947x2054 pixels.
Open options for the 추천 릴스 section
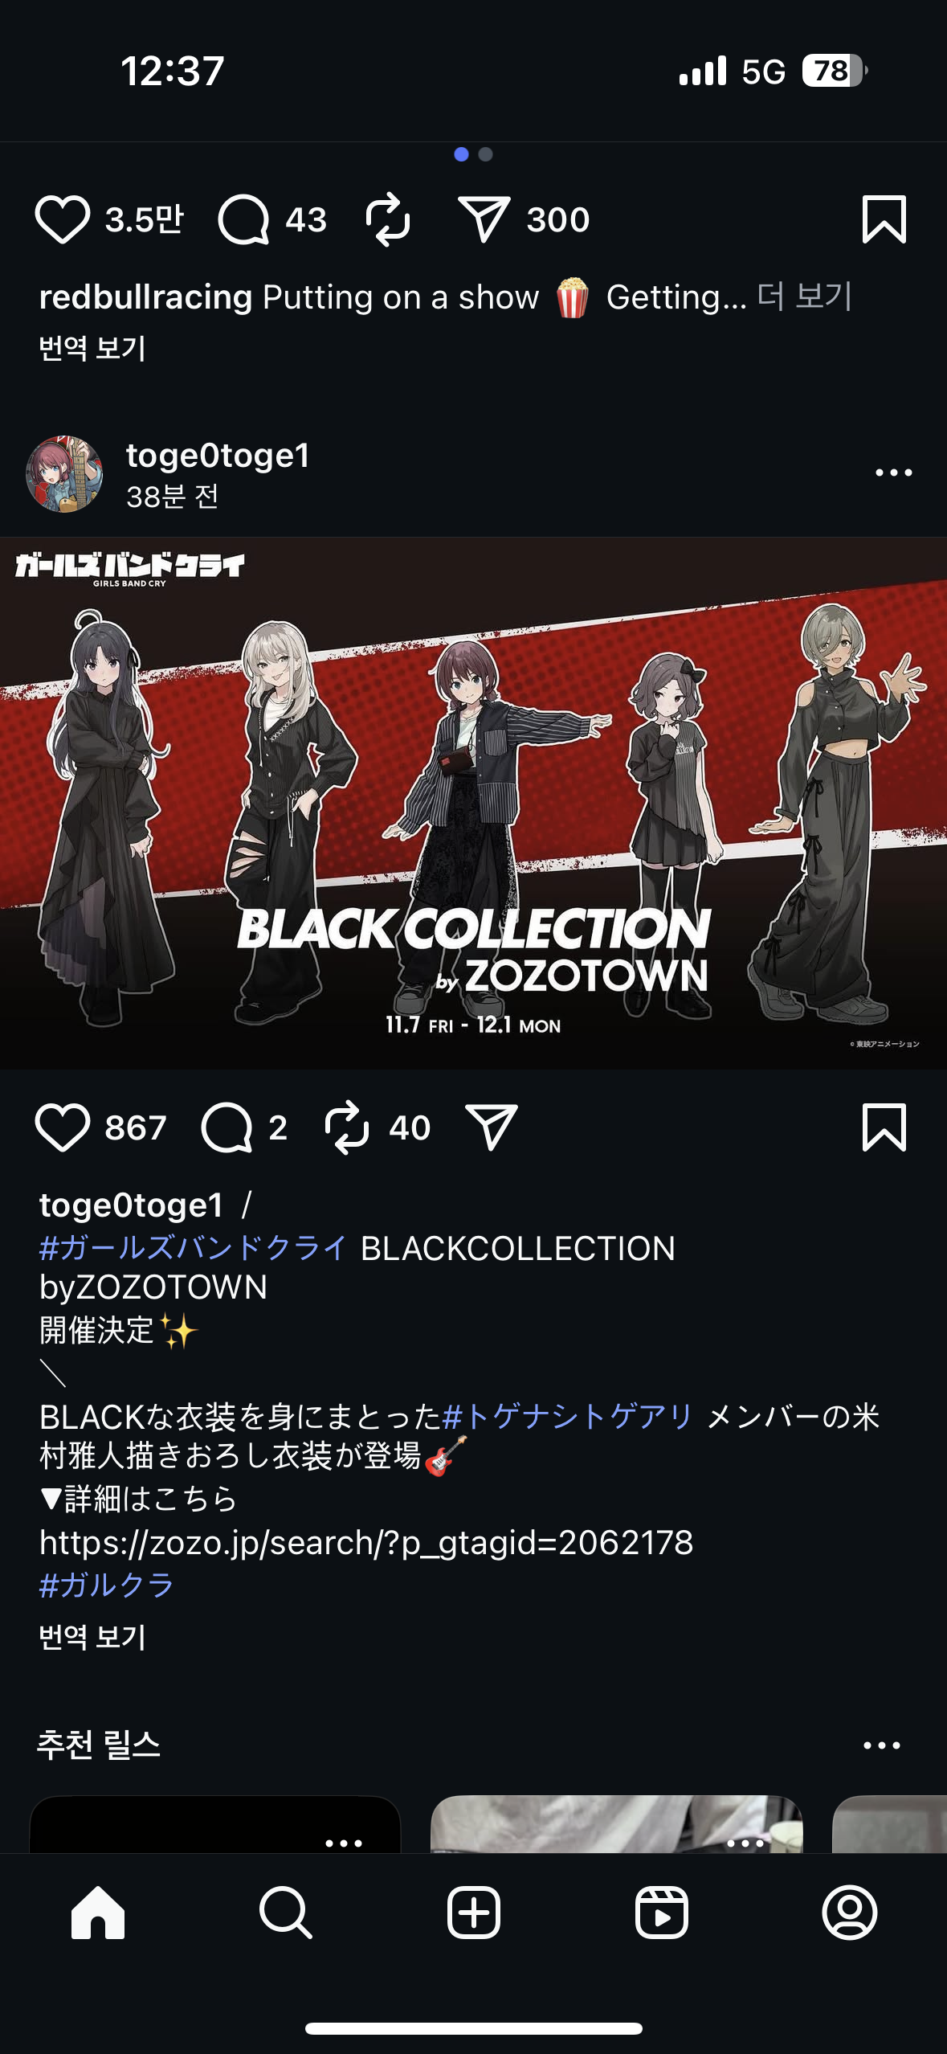881,1745
